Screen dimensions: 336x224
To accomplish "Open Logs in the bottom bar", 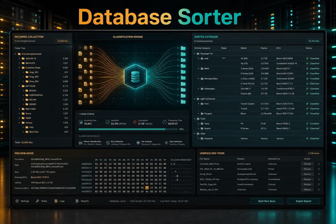I will (x=59, y=201).
